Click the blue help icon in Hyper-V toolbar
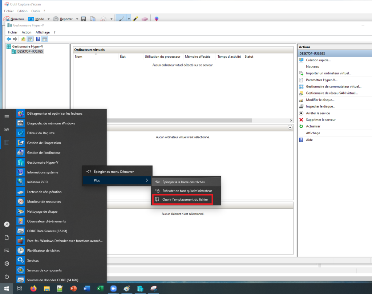Image resolution: width=372 pixels, height=294 pixels. tap(38, 39)
